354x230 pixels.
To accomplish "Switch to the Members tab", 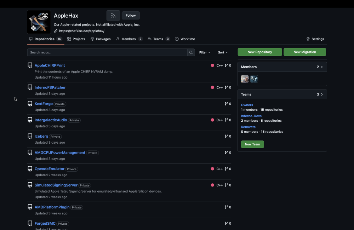I will point(129,39).
